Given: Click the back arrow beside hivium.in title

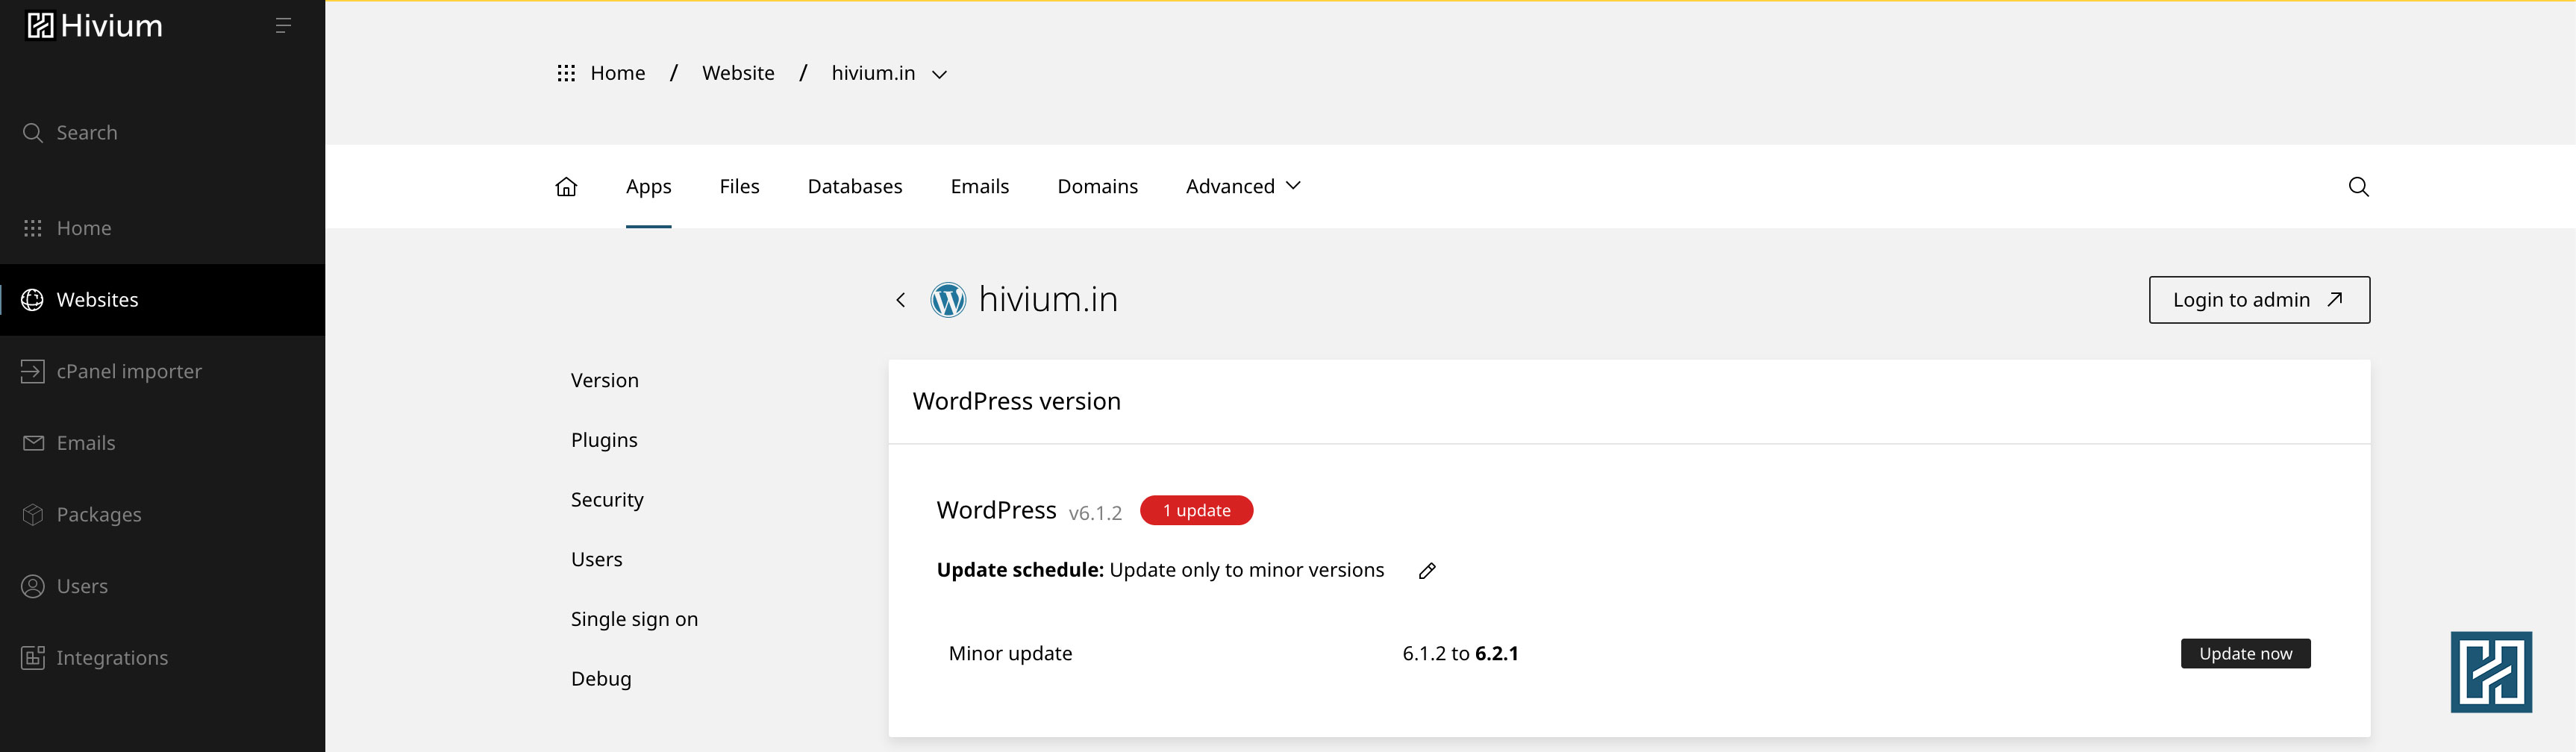Looking at the screenshot, I should (x=900, y=300).
